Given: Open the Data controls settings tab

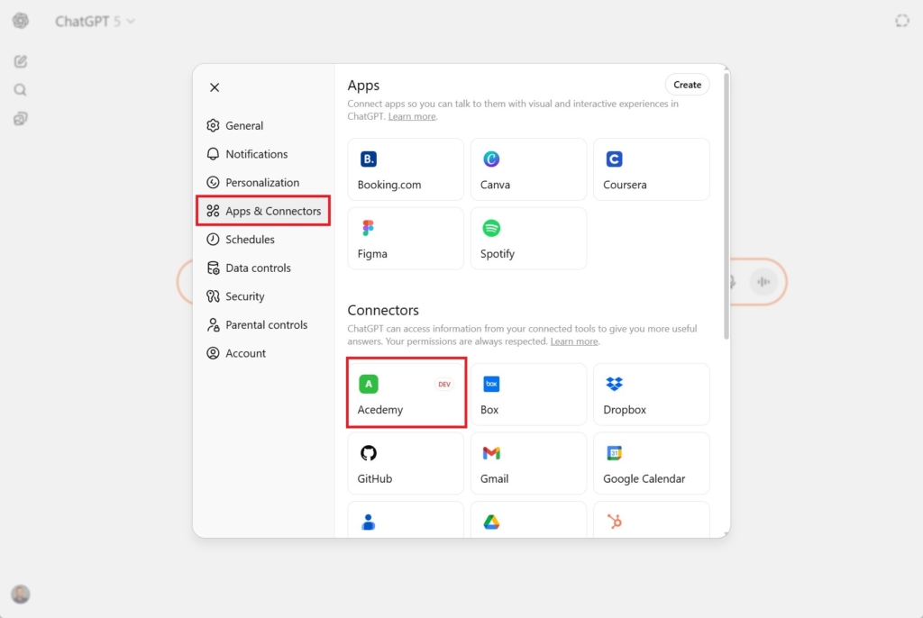Looking at the screenshot, I should (x=258, y=268).
